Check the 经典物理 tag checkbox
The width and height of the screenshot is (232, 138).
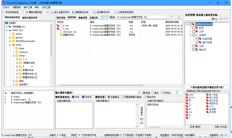coord(197,39)
